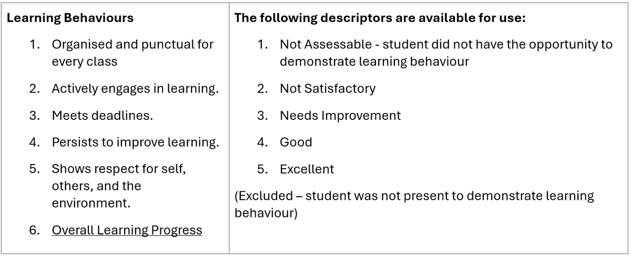Click the vertical divider between table columns
Image resolution: width=631 pixels, height=256 pixels.
pos(229,131)
